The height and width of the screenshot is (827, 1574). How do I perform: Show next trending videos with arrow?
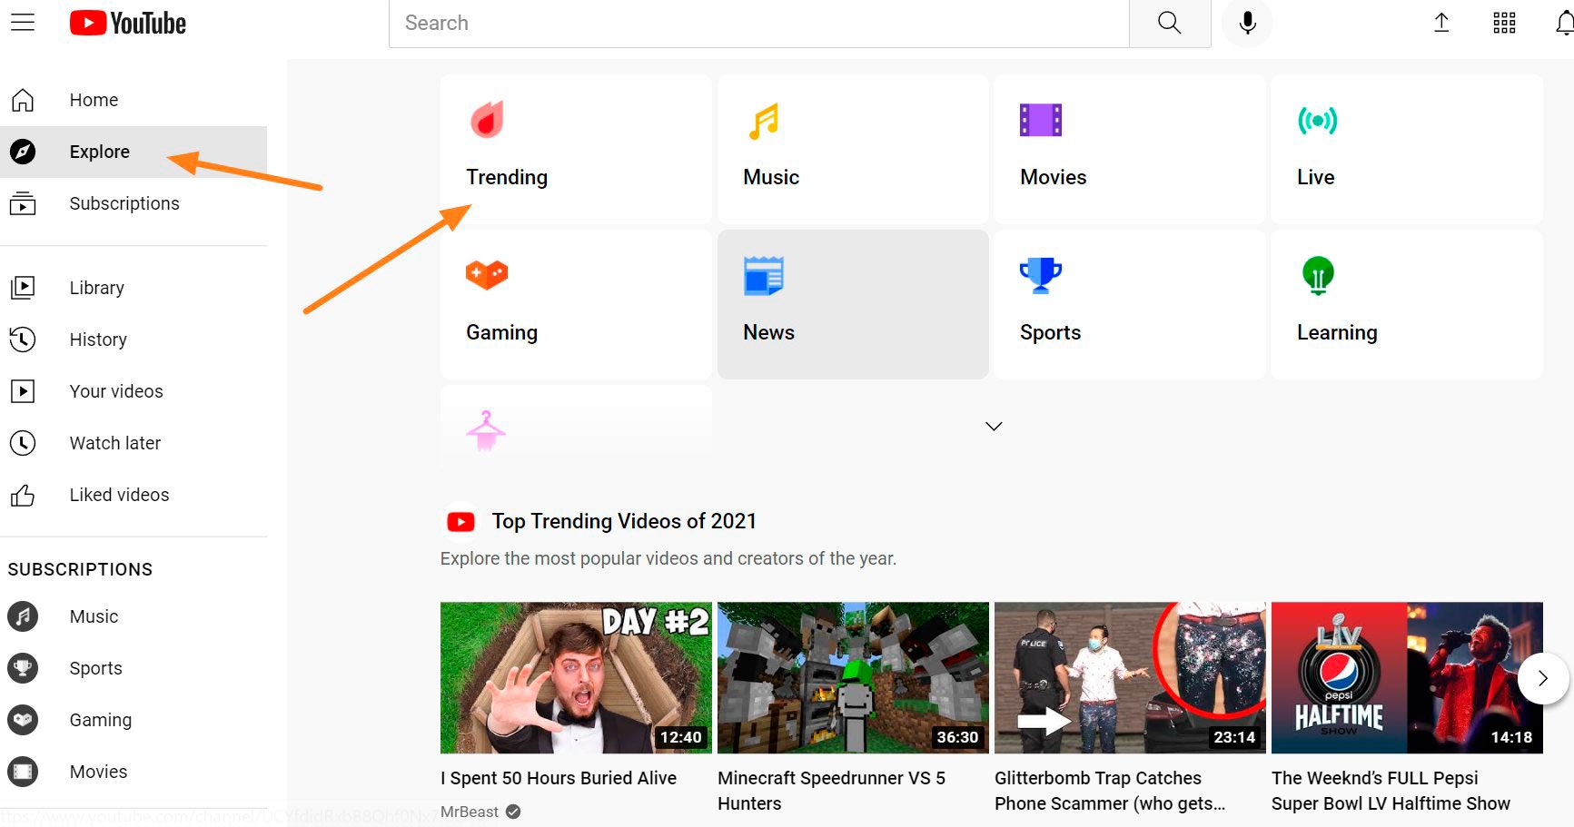[x=1543, y=678]
